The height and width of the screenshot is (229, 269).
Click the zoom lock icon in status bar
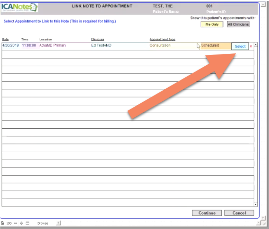[x=3, y=223]
